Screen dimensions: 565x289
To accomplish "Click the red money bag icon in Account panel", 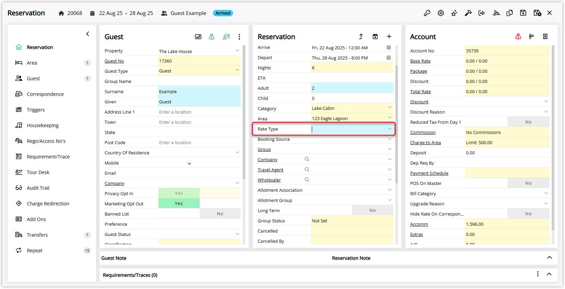I will click(x=518, y=36).
